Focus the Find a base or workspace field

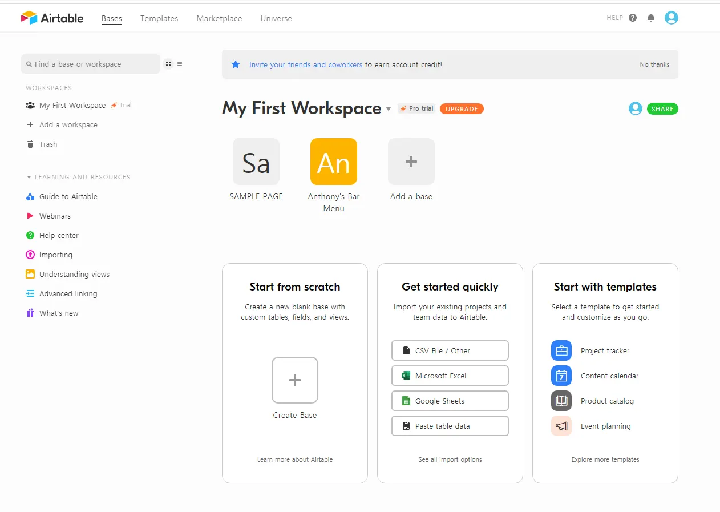pos(91,64)
